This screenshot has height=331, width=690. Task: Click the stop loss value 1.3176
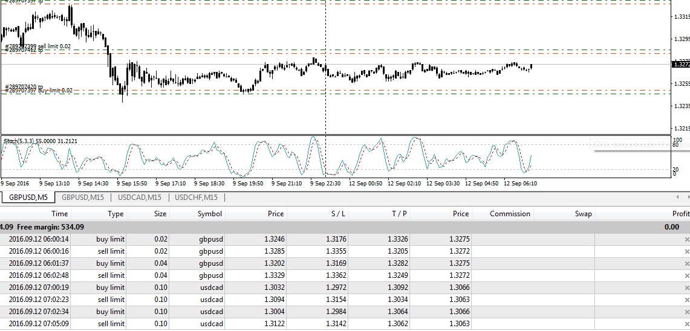coord(336,240)
